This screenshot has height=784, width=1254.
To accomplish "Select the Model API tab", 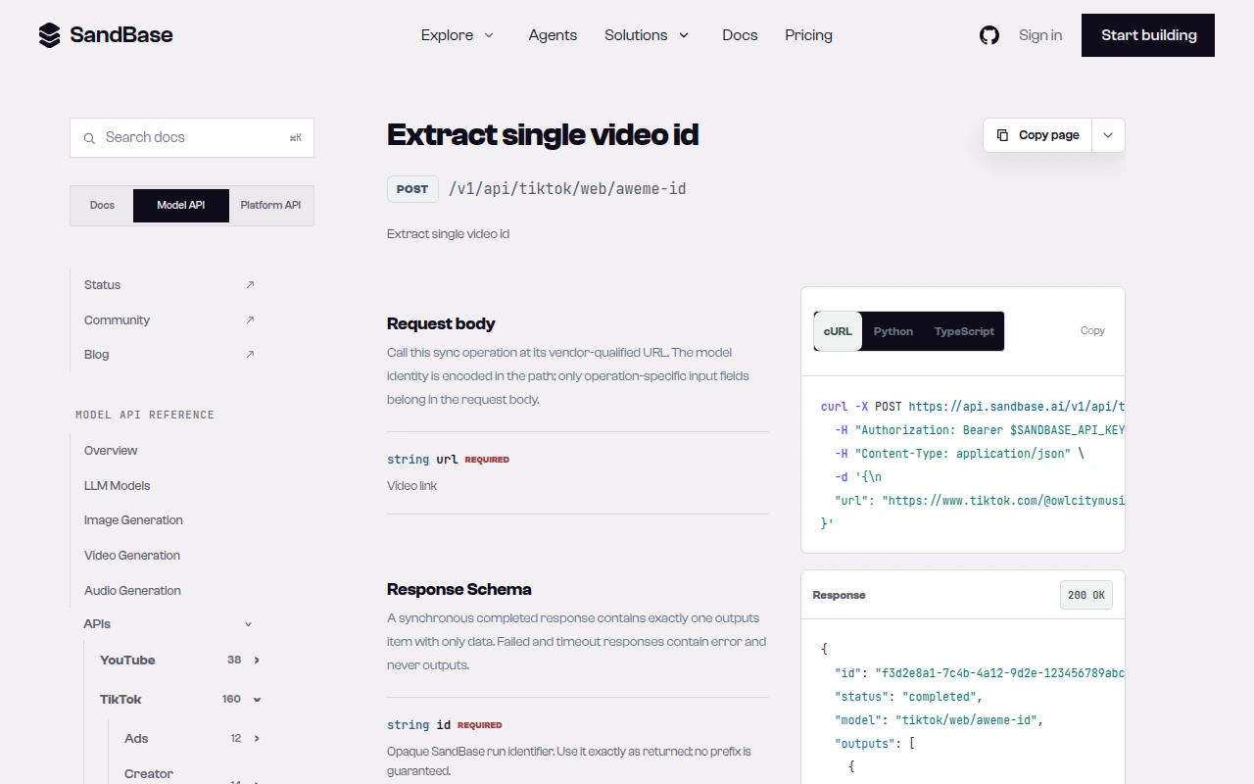I will coord(181,206).
